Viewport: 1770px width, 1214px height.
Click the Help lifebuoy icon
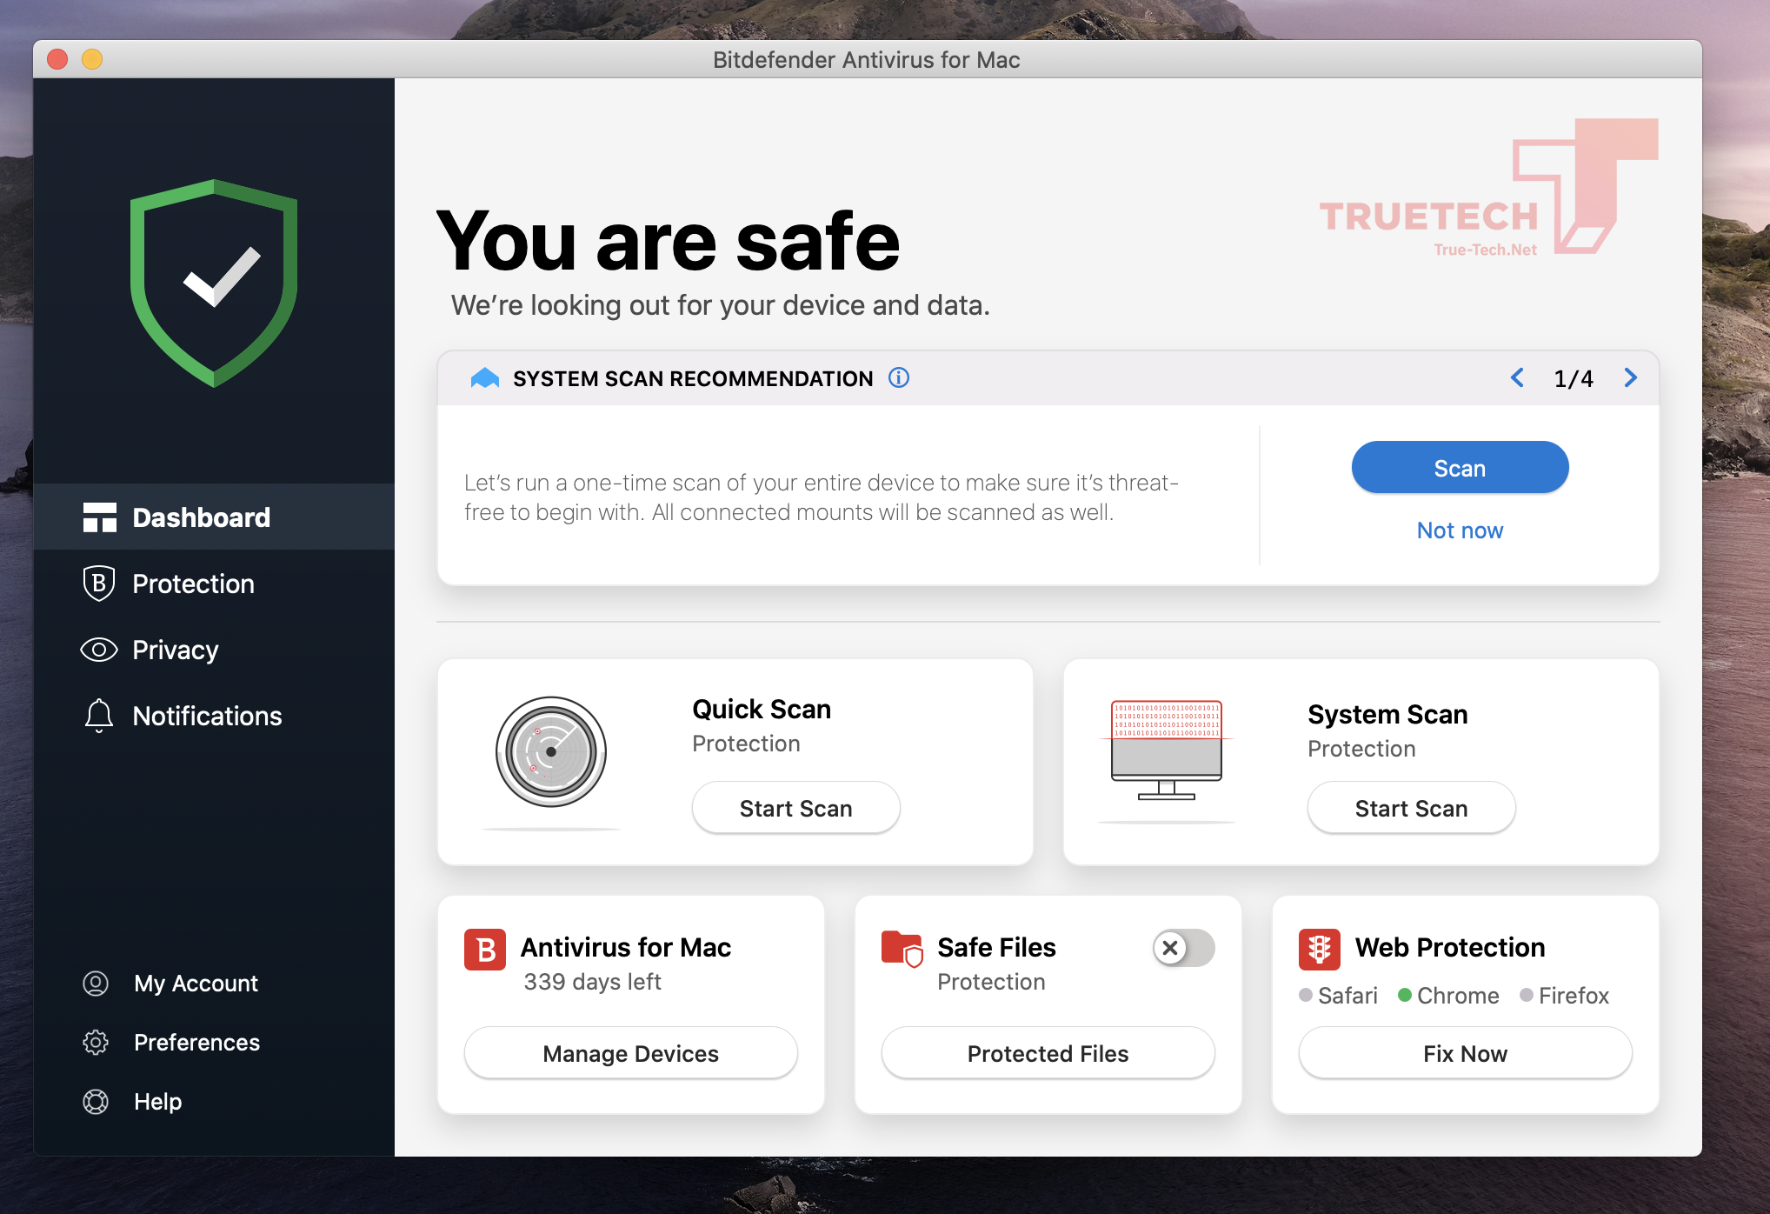96,1102
